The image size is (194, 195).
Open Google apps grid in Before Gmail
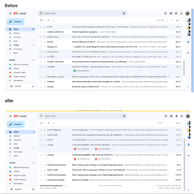click(181, 13)
